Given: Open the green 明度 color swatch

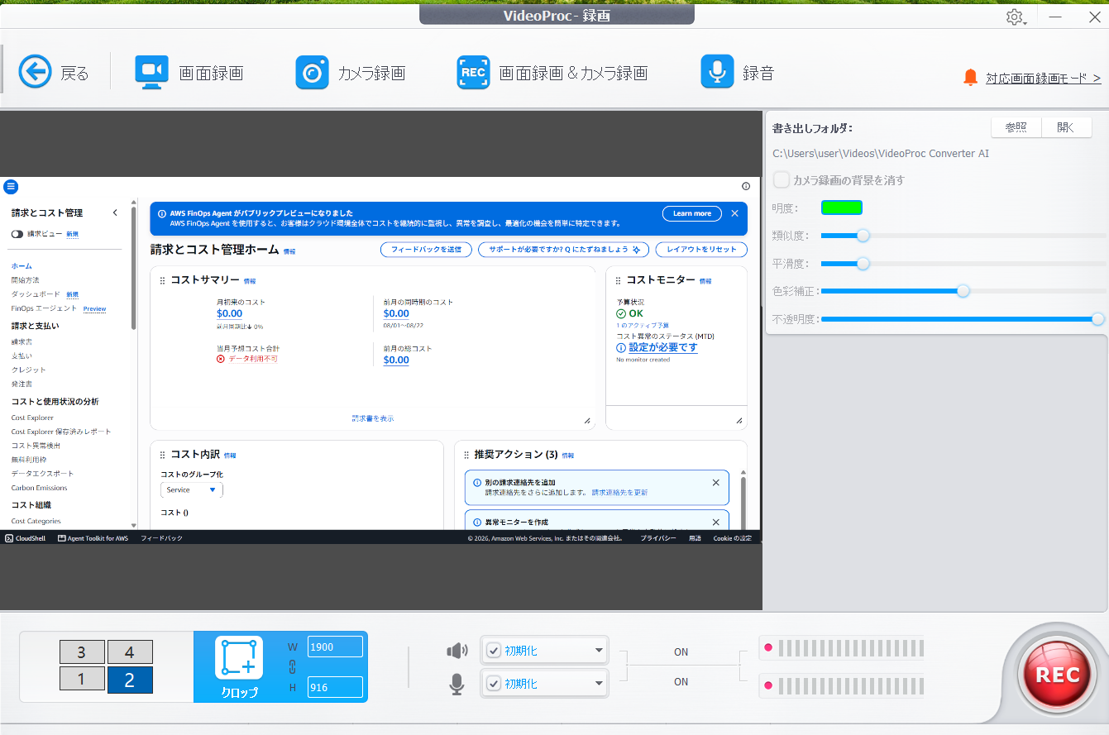Looking at the screenshot, I should point(842,208).
